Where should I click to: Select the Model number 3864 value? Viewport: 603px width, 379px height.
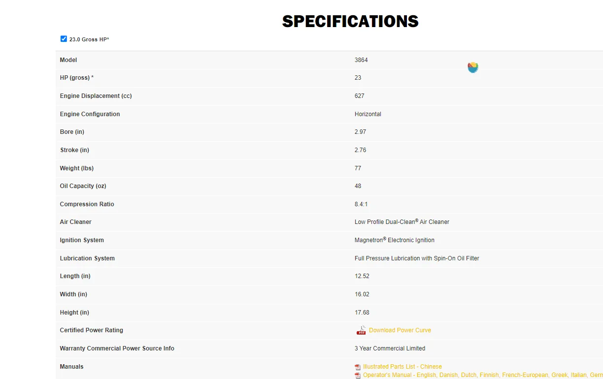[361, 60]
